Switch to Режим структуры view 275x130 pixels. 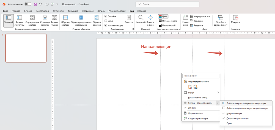point(19,21)
